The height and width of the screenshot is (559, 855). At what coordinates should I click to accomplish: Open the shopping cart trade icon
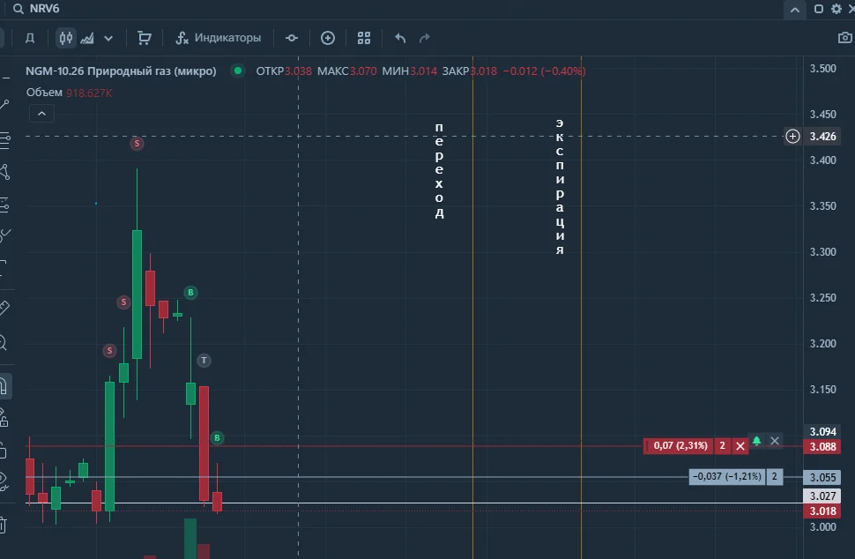pyautogui.click(x=145, y=38)
